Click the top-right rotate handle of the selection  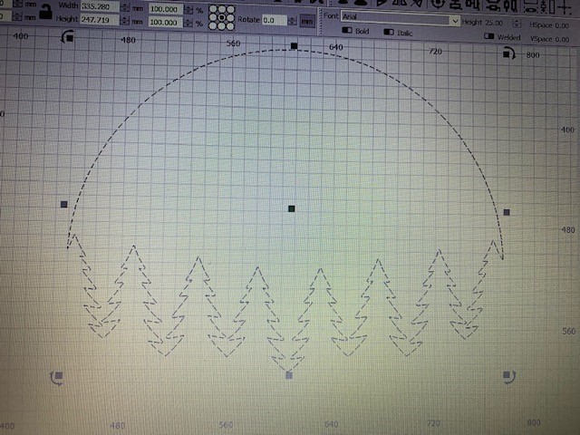(509, 53)
